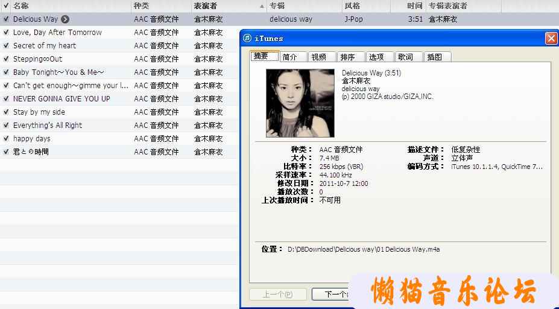Click the 7.4 MB size value

(x=329, y=158)
